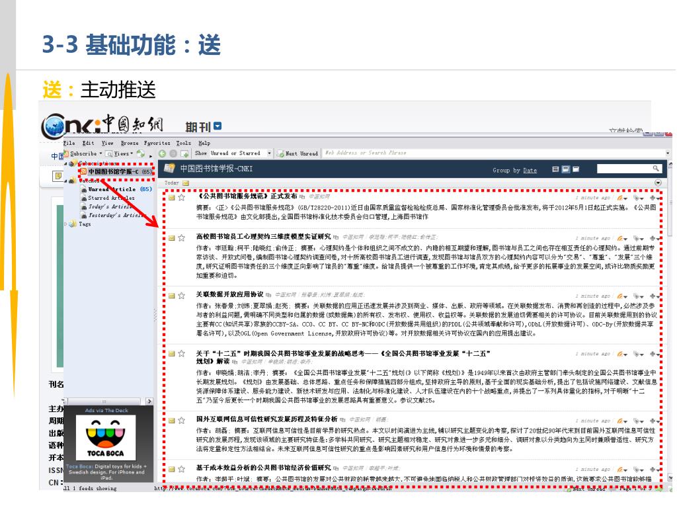Click the green back navigation button

163,153
